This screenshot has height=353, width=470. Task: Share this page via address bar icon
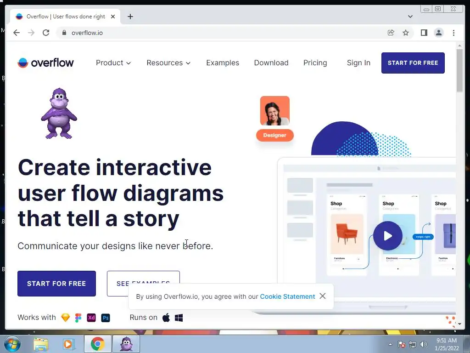coord(391,33)
